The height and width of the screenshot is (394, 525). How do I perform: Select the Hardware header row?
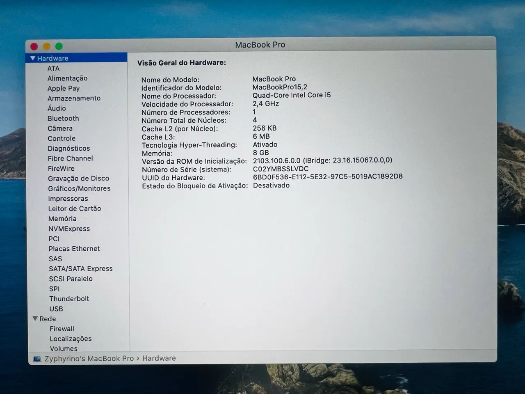point(77,58)
